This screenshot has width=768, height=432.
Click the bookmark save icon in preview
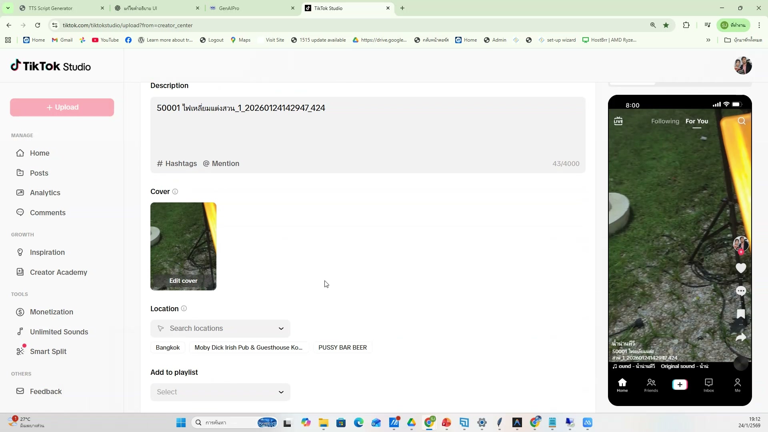pos(741,314)
